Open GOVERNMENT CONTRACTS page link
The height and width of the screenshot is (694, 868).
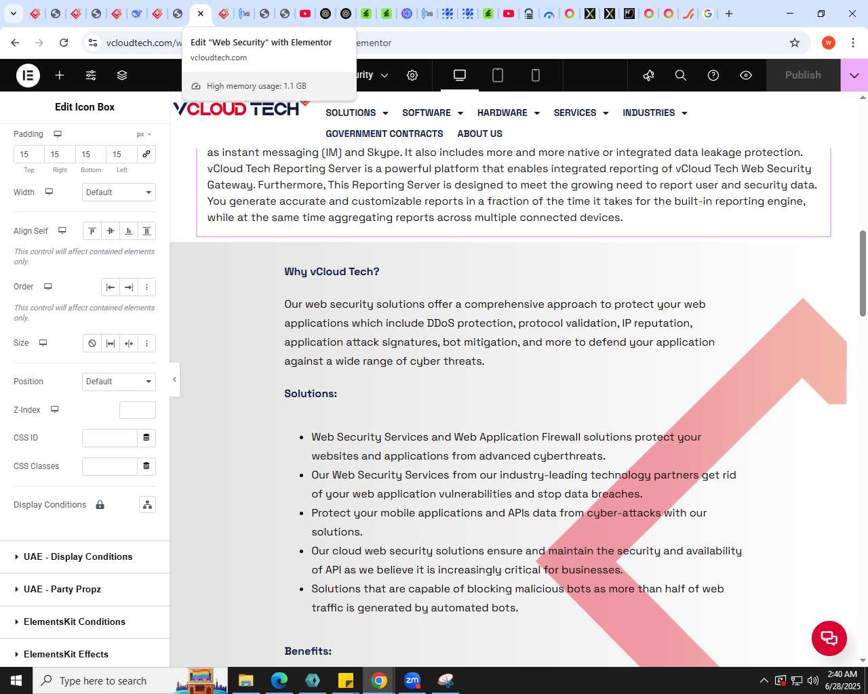tap(384, 134)
